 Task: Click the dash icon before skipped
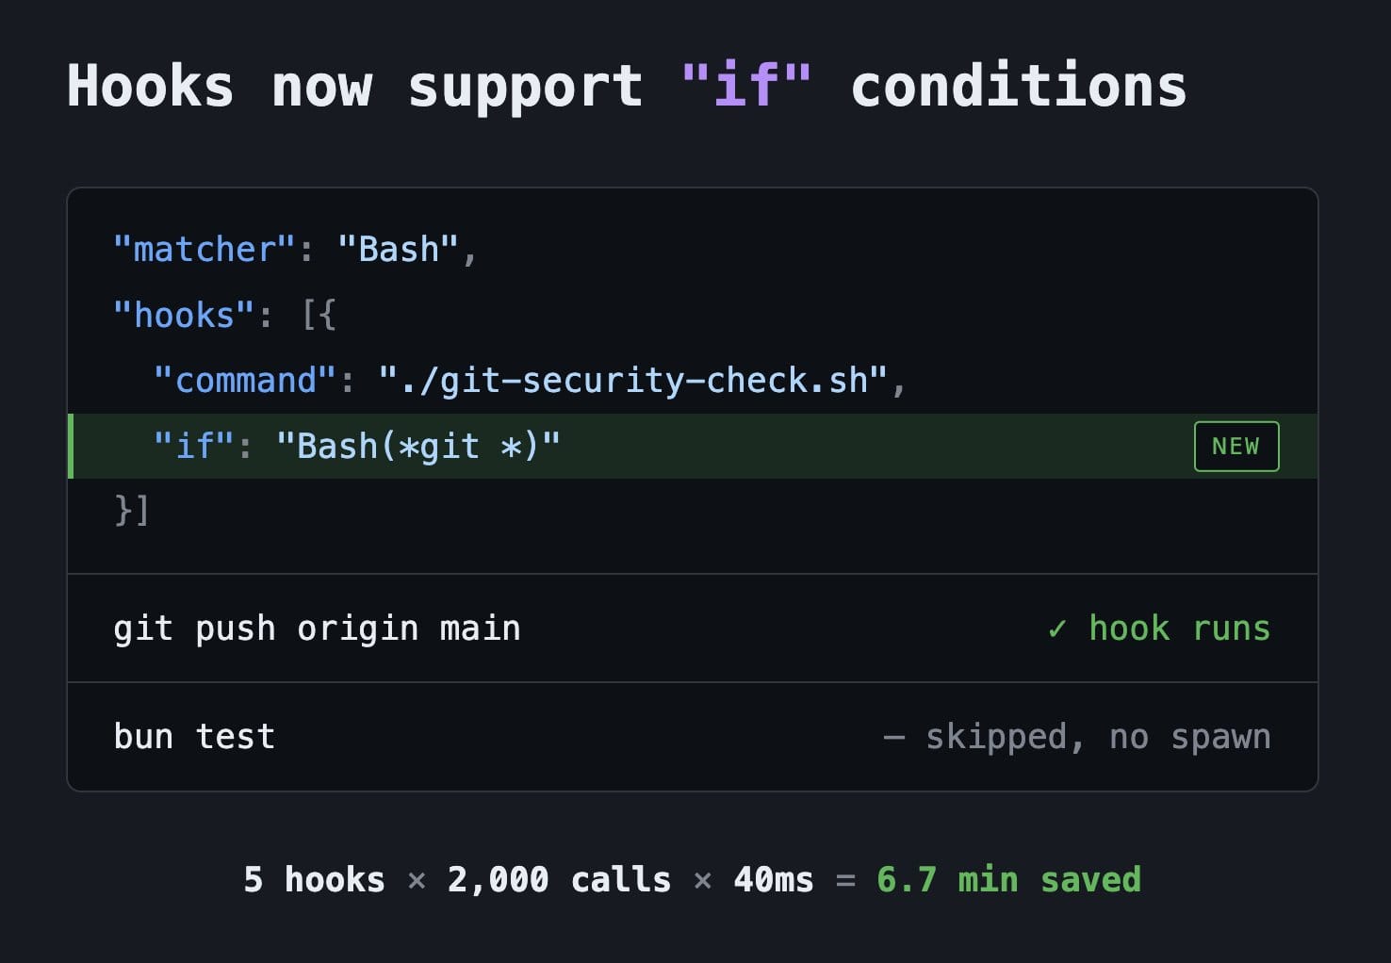[x=893, y=737]
